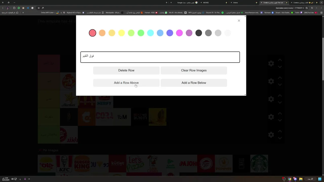Click the row label text field
This screenshot has height=182, width=324.
click(x=160, y=57)
